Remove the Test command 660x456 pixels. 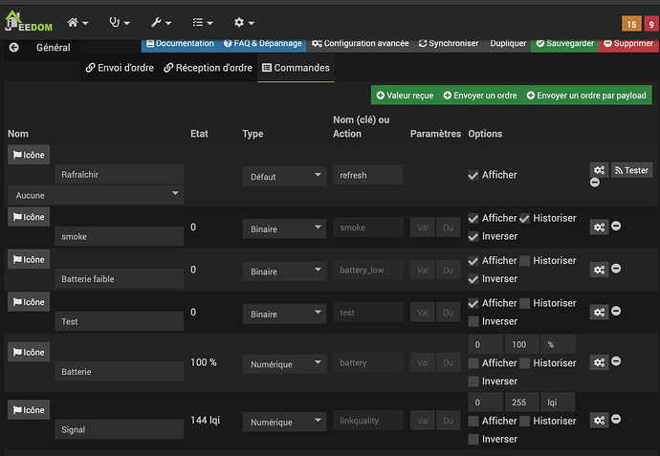(x=616, y=311)
